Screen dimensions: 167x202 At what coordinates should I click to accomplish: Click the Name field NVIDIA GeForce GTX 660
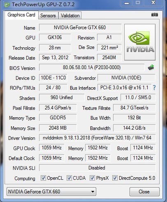coord(80,28)
